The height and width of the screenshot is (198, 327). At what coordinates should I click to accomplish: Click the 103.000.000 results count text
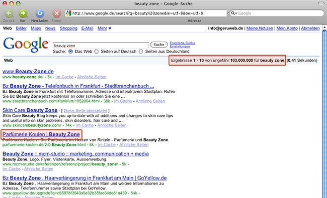pyautogui.click(x=241, y=61)
